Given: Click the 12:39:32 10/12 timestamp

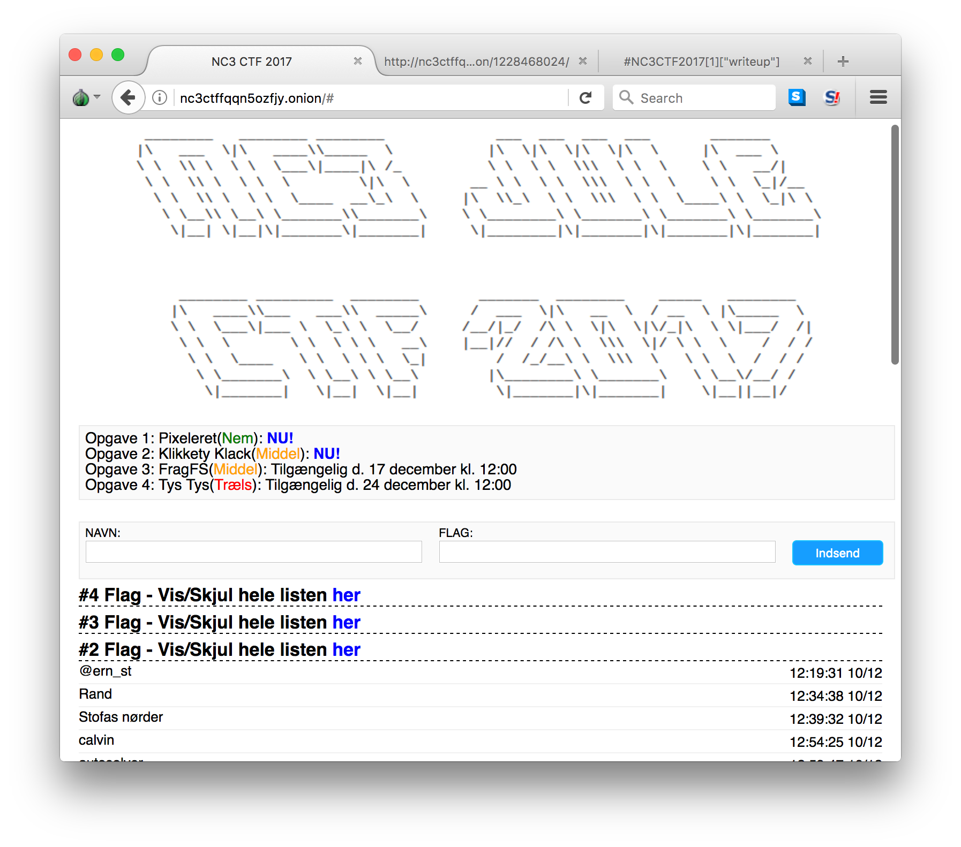Looking at the screenshot, I should pos(836,719).
